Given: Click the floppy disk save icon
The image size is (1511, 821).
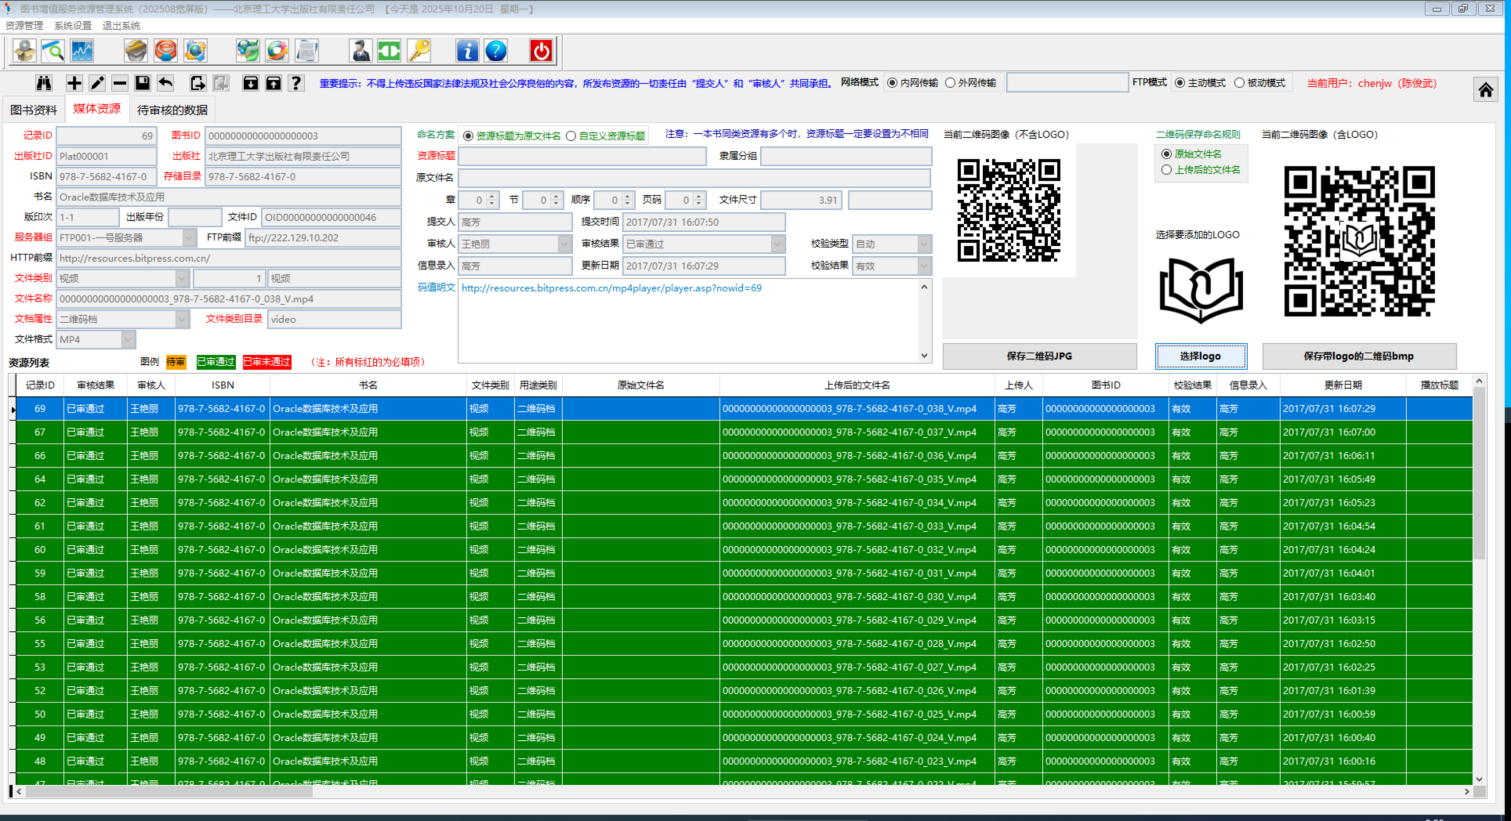Looking at the screenshot, I should (143, 83).
